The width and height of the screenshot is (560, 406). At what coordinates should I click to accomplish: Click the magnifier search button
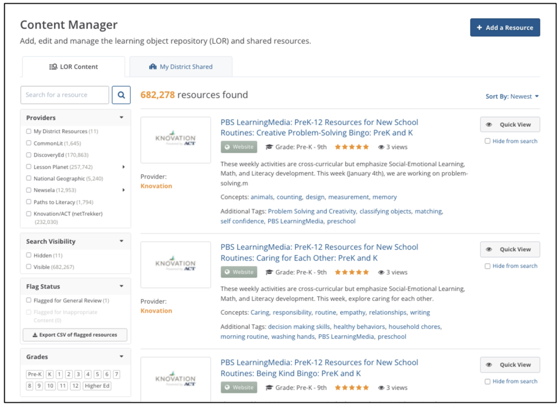click(x=121, y=95)
